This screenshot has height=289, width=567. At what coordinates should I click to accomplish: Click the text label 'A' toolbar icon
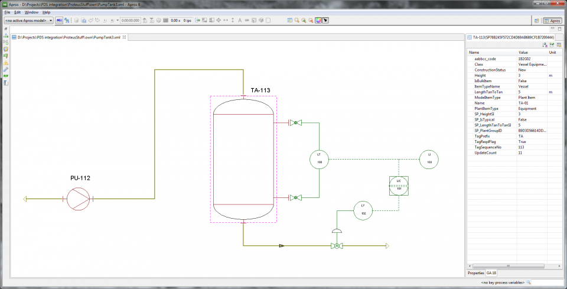pos(240,21)
